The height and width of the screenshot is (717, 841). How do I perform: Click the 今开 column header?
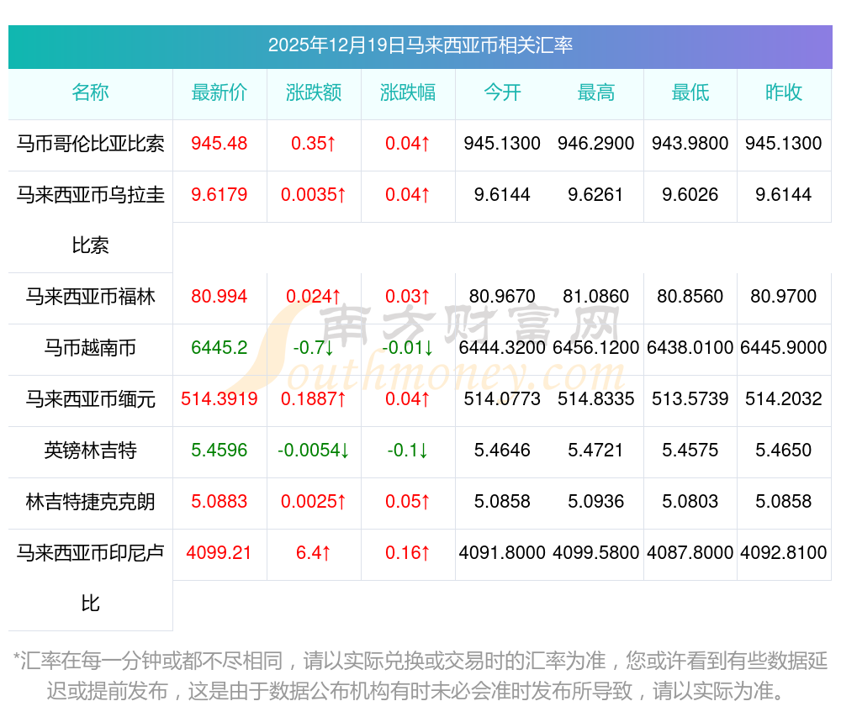point(502,92)
